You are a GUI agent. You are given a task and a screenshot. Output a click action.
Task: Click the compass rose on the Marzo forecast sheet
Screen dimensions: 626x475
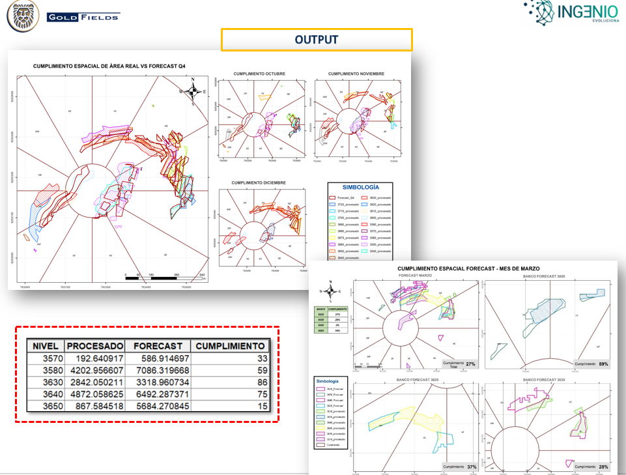click(x=330, y=291)
